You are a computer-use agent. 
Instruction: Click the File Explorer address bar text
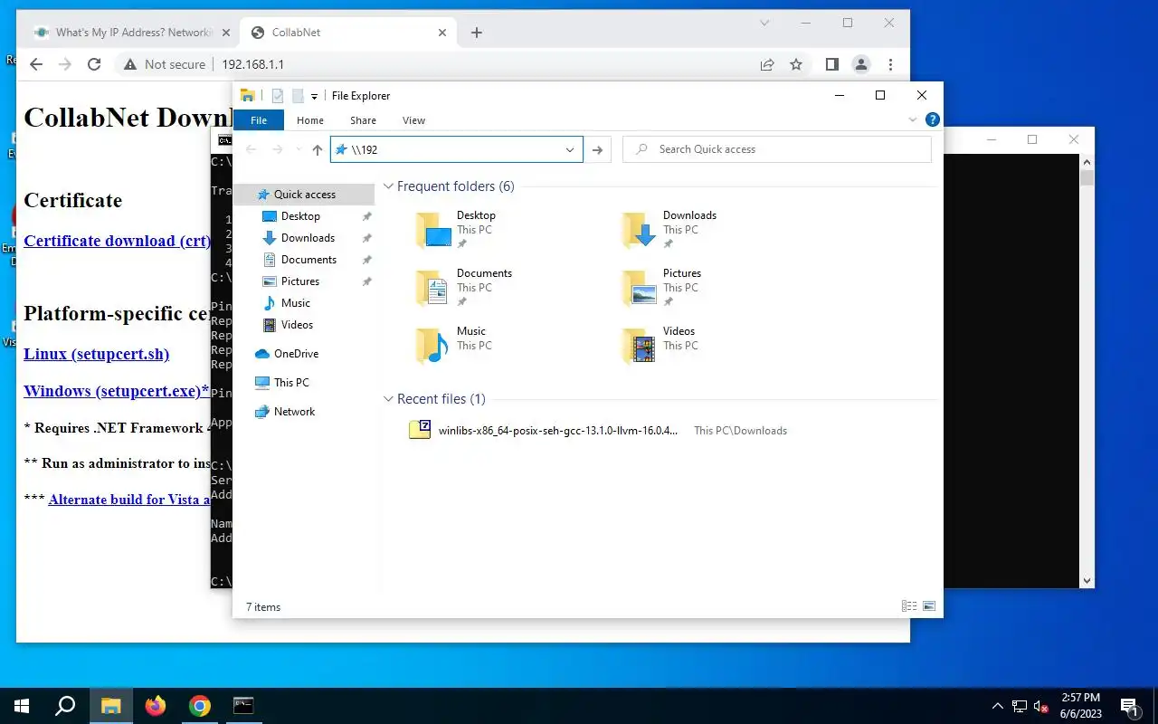[x=365, y=149]
